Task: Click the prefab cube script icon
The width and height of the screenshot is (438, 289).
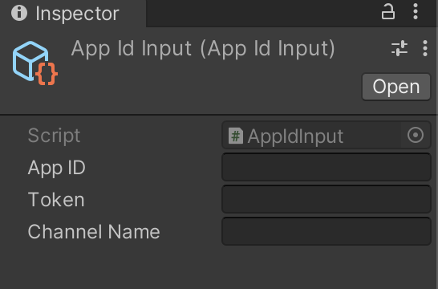Action: pyautogui.click(x=35, y=63)
